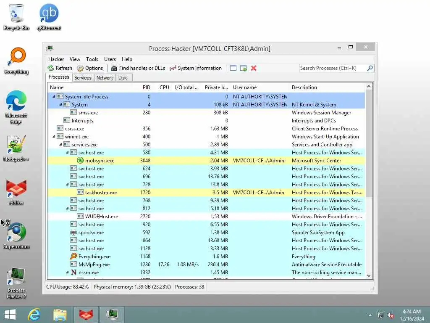
Task: Click the red X terminate window icon
Action: point(254,68)
